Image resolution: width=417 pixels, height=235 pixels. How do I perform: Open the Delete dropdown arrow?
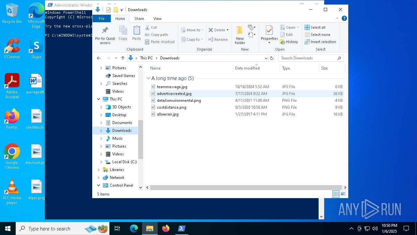tap(227, 30)
